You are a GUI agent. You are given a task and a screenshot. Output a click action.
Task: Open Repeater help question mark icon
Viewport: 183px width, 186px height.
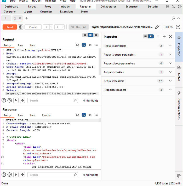(178, 27)
